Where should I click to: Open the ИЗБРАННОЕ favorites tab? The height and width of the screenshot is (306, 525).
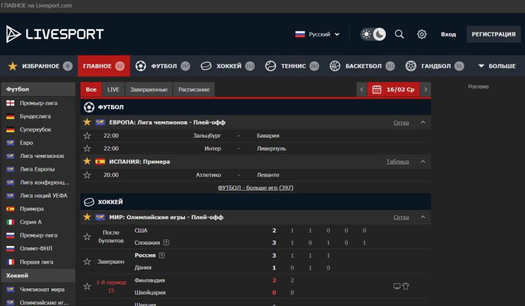(40, 66)
